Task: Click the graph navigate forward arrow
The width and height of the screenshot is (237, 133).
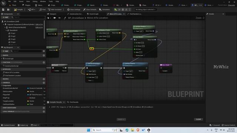Action: click(x=59, y=18)
